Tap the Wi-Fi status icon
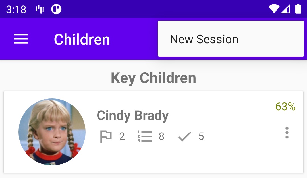The image size is (307, 178). tap(274, 9)
